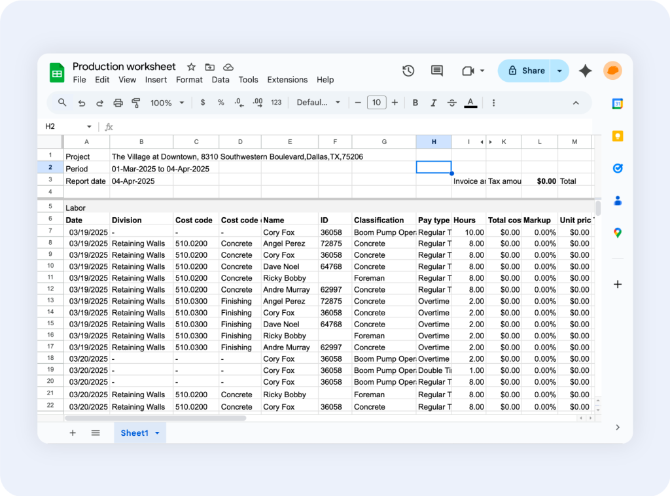Open Google Calendar side panel icon
Screen dimensions: 670x496
(x=617, y=103)
